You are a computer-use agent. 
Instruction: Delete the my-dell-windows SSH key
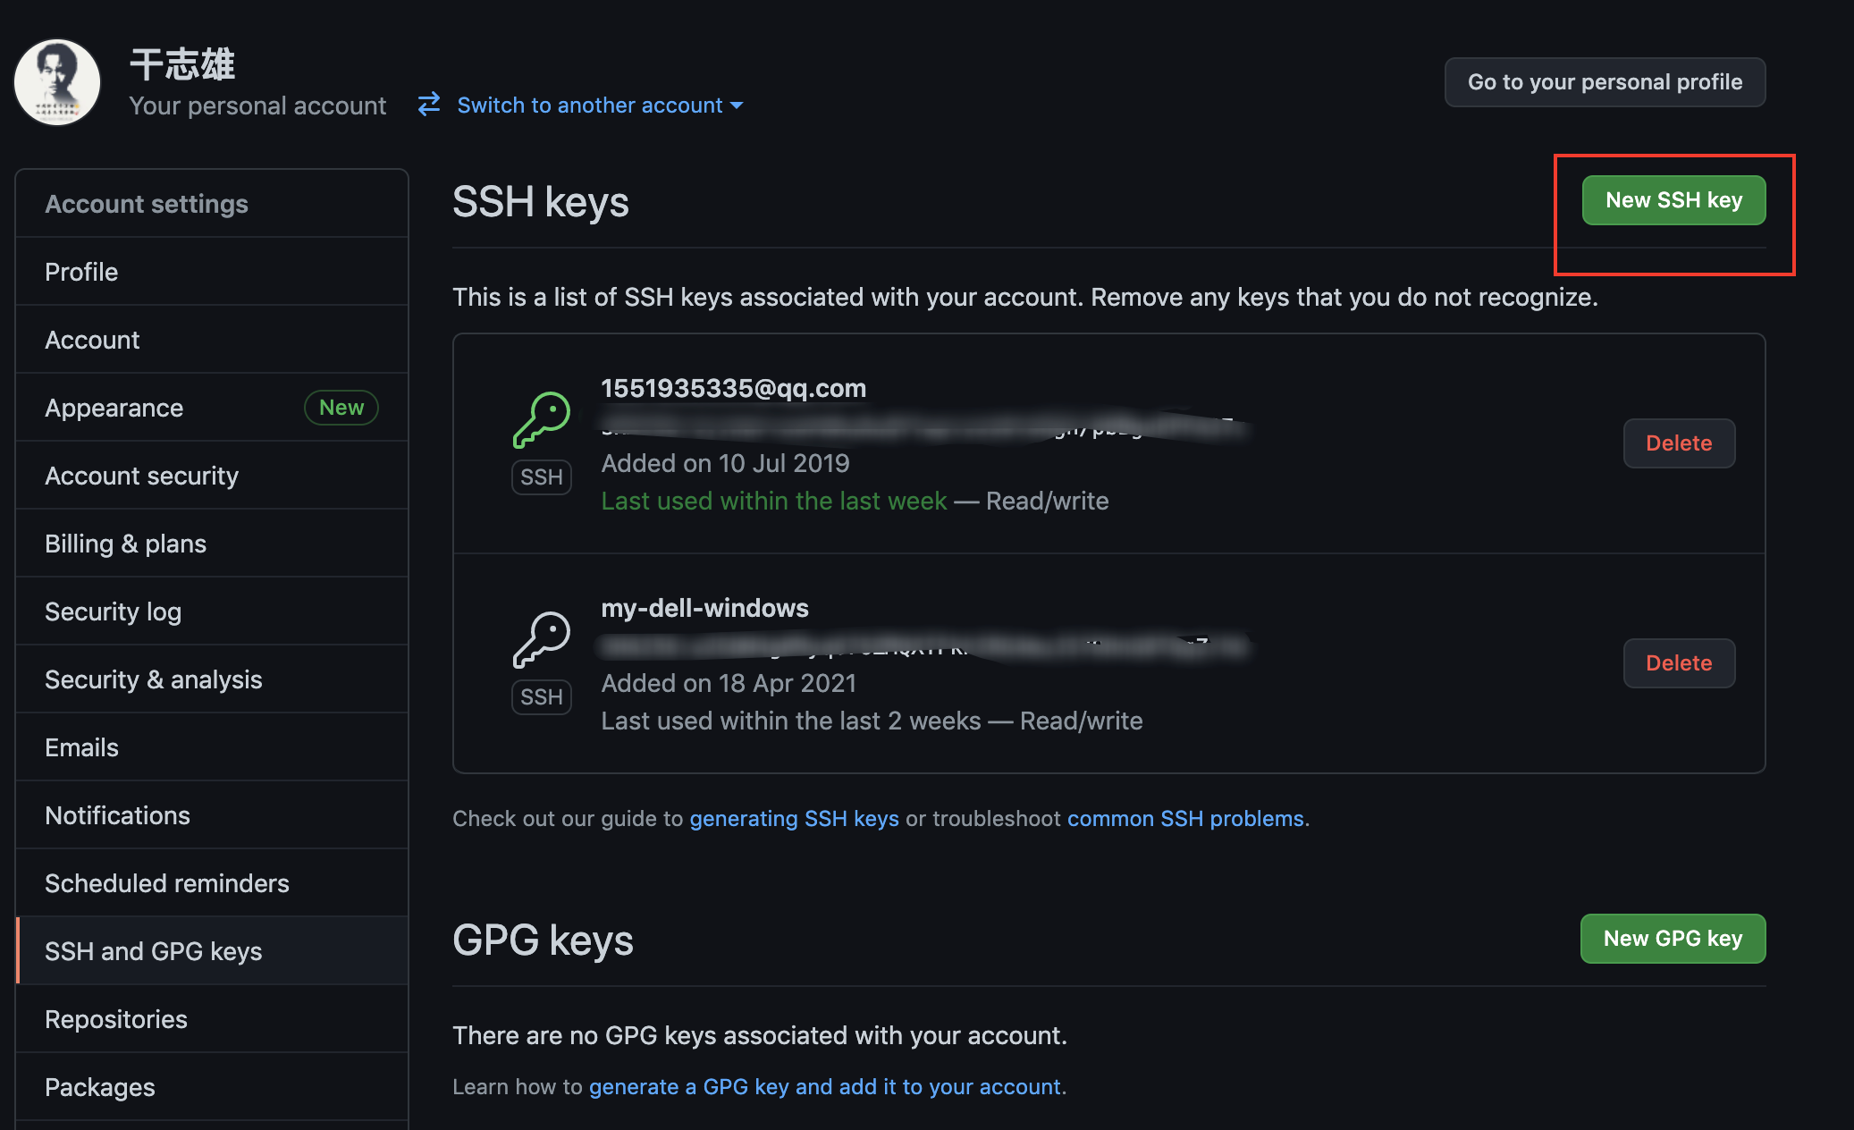(1679, 663)
